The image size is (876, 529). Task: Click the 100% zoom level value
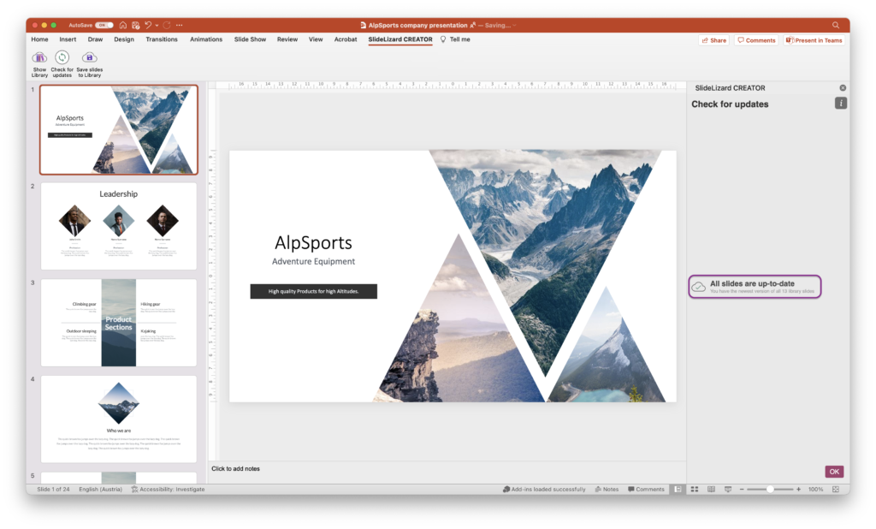tap(815, 490)
